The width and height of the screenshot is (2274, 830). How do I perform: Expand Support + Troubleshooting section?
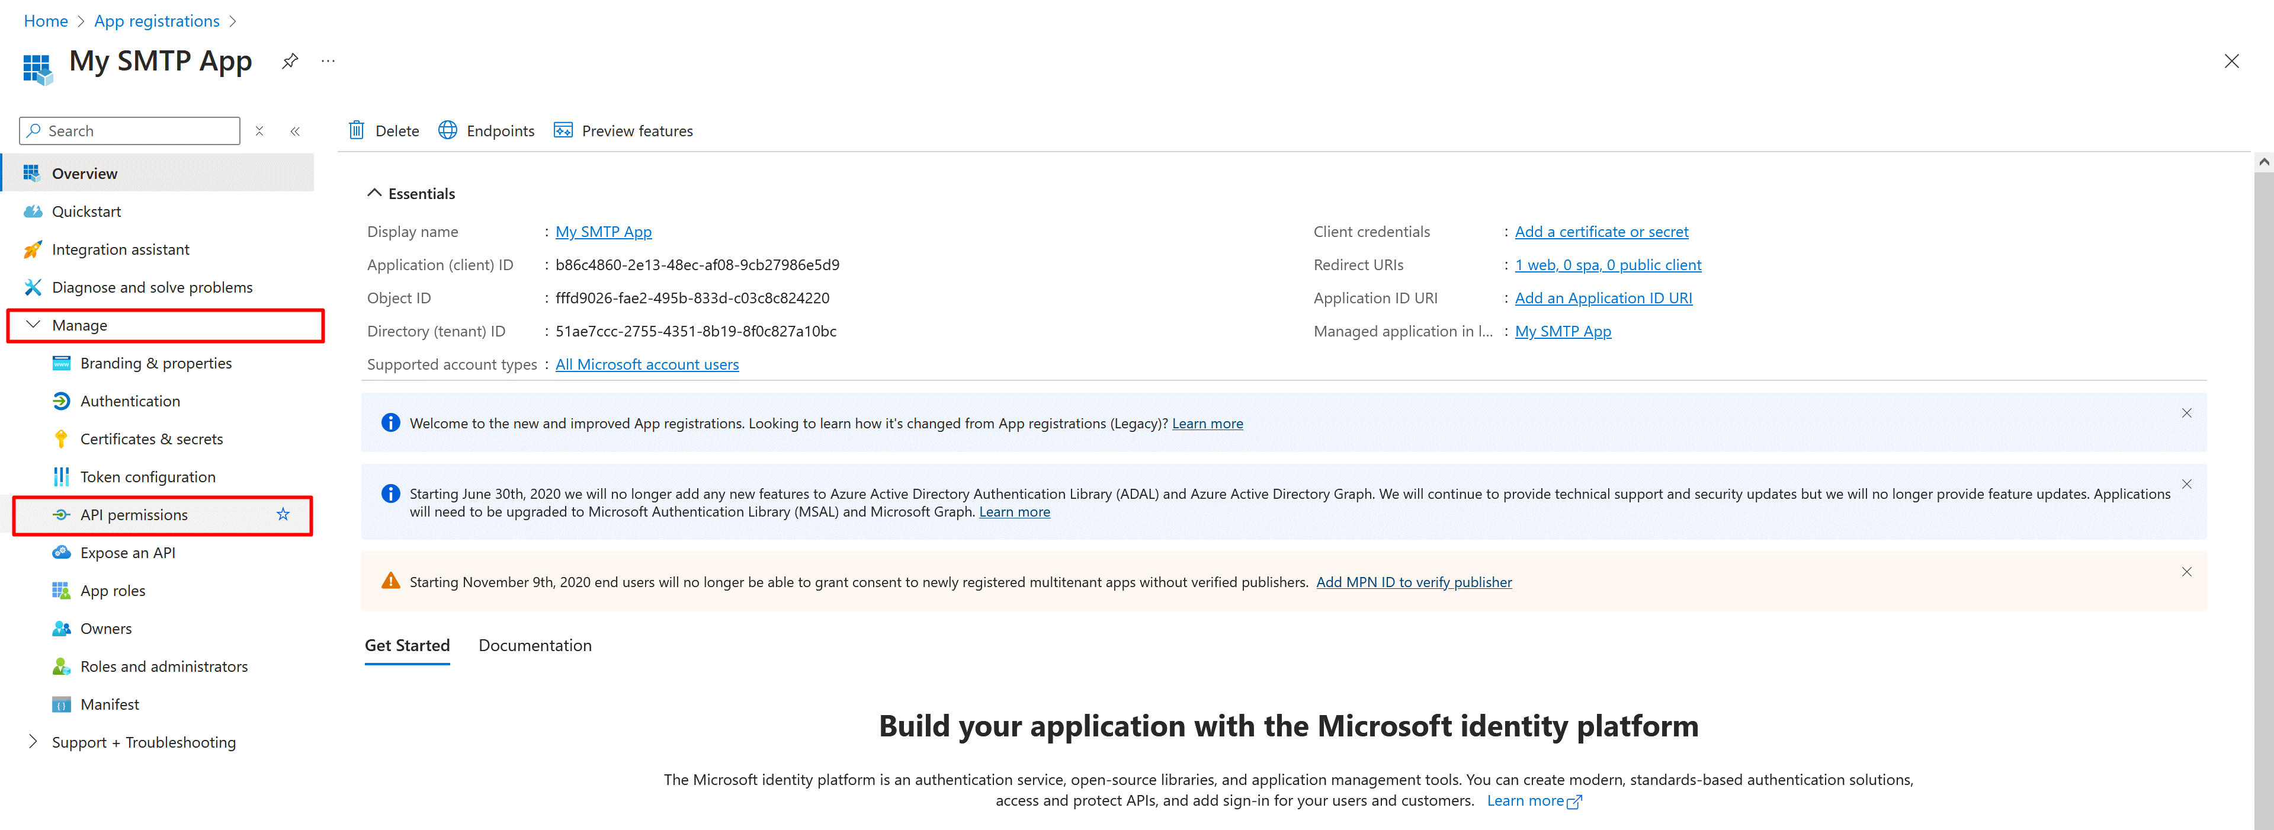pyautogui.click(x=34, y=742)
